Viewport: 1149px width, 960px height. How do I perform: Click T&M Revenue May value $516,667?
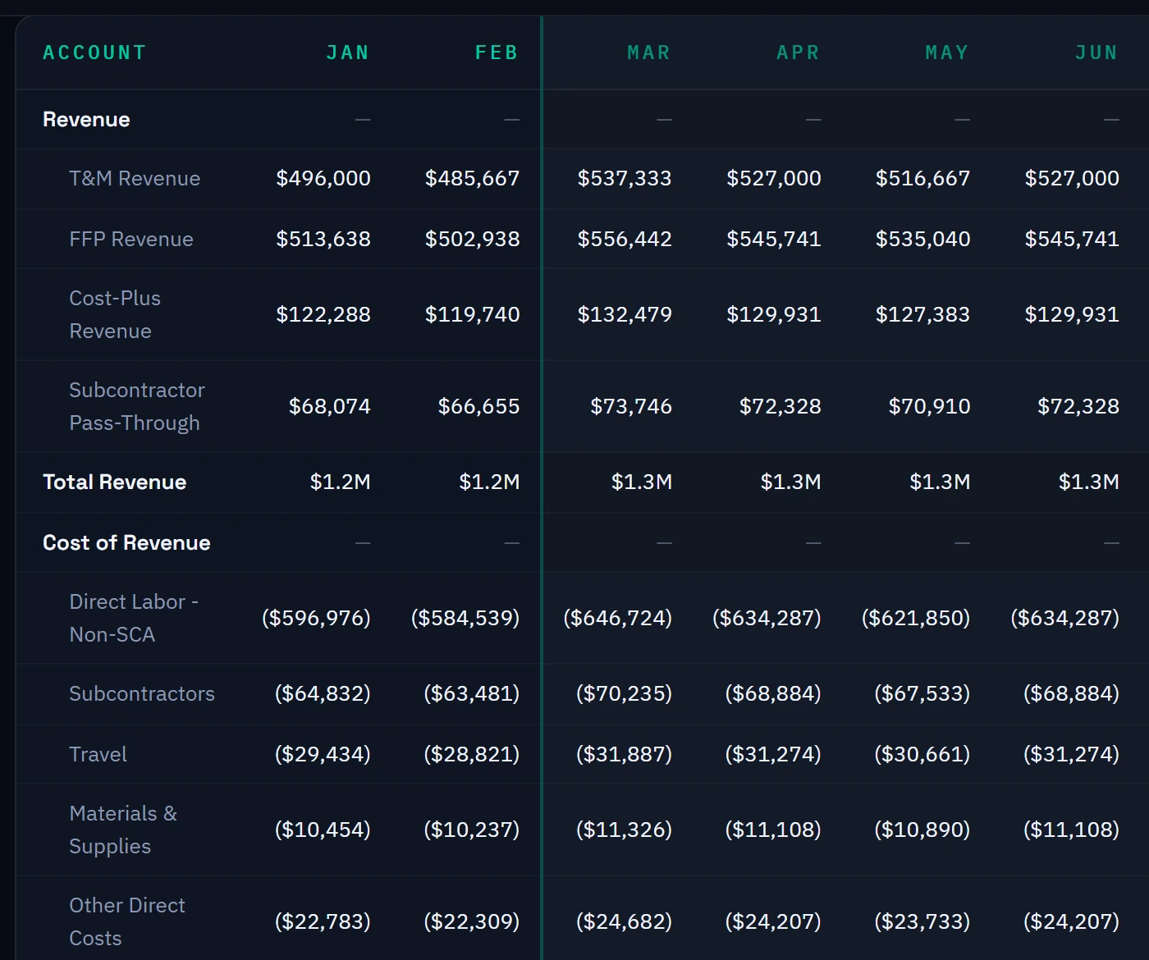pos(922,179)
